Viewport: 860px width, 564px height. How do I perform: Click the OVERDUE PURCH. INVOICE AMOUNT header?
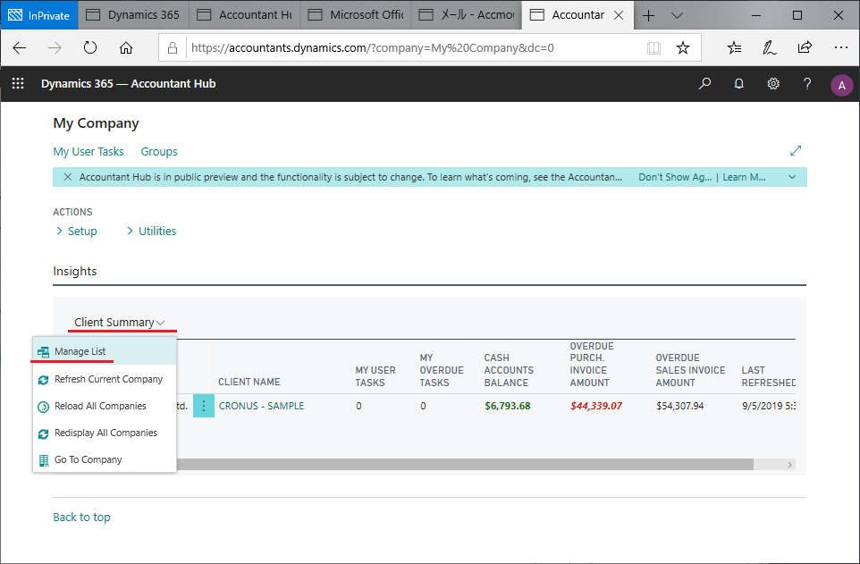(x=592, y=365)
